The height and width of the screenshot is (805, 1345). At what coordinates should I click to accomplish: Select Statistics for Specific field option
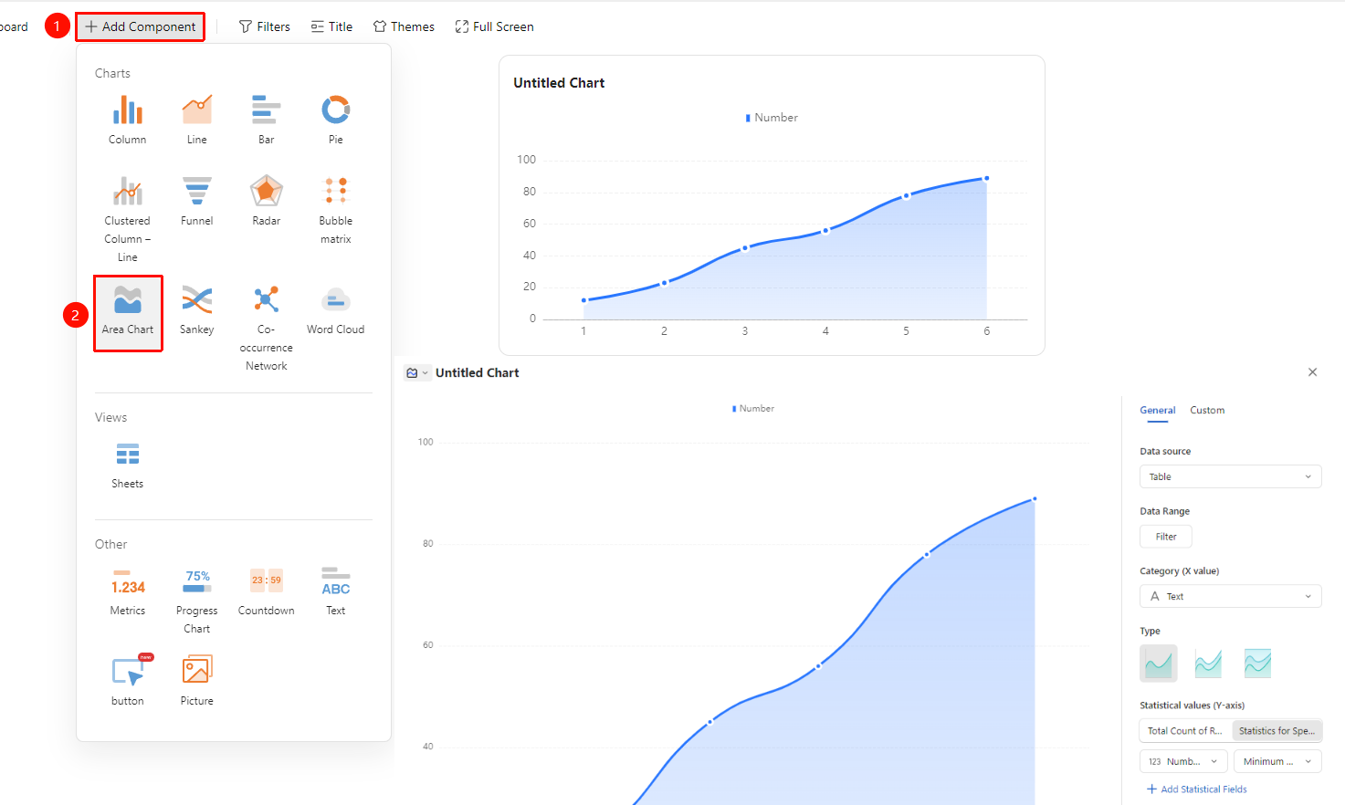(x=1277, y=731)
